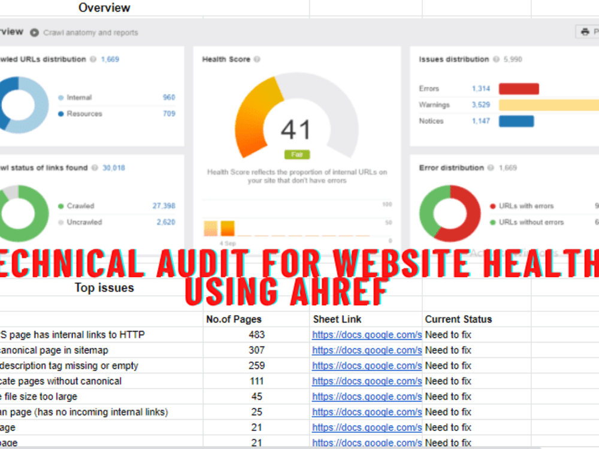This screenshot has height=449, width=599.
Task: Click the print icon button
Action: tap(588, 32)
